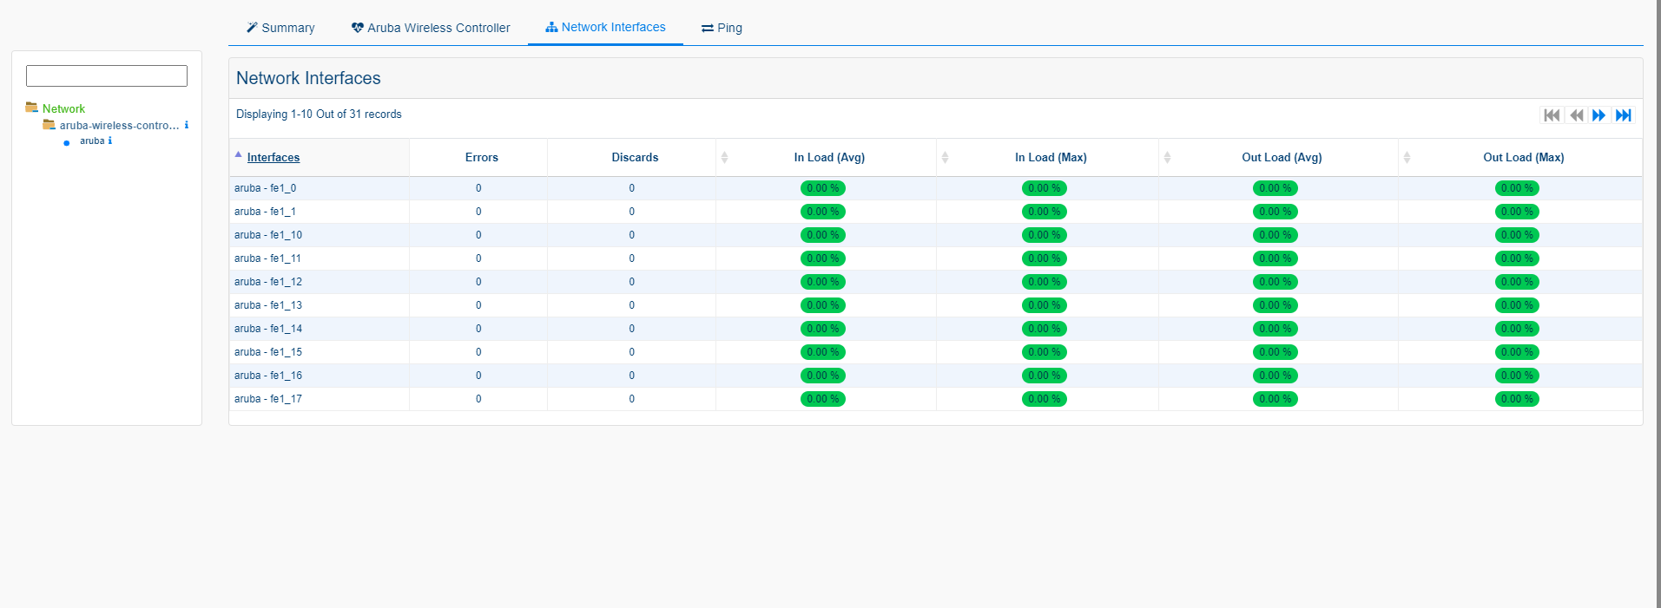Sort by Out Load (Max) column arrows
This screenshot has width=1661, height=608.
click(1407, 158)
